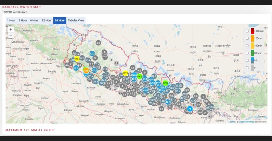Select the gray 7.7 station marker
This screenshot has height=141, width=272.
click(105, 57)
